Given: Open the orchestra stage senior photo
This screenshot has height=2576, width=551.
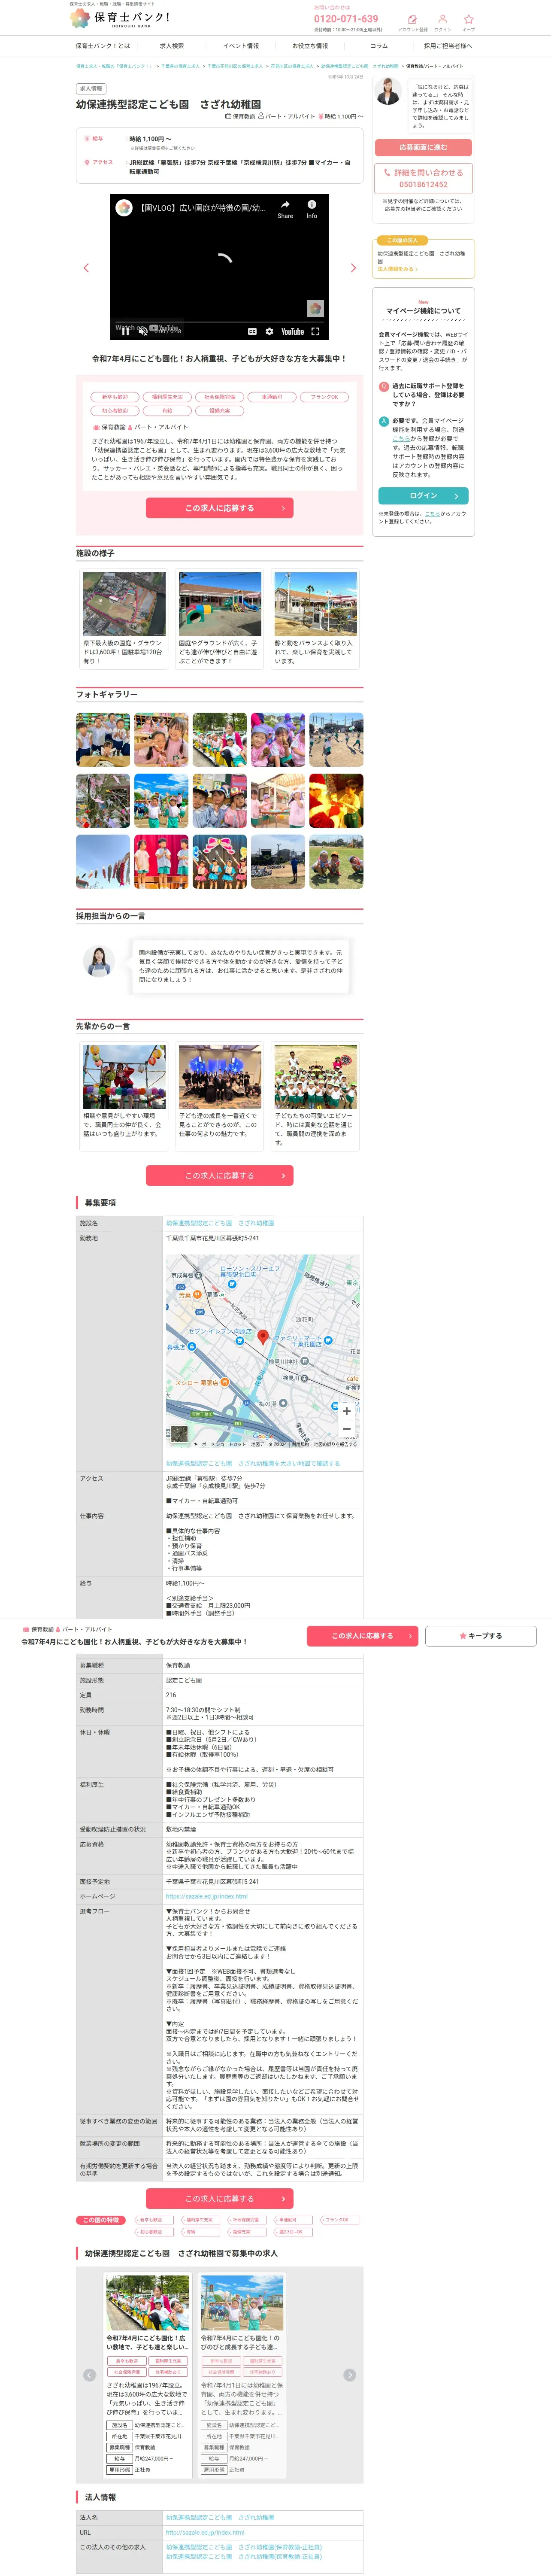Looking at the screenshot, I should pyautogui.click(x=220, y=1077).
